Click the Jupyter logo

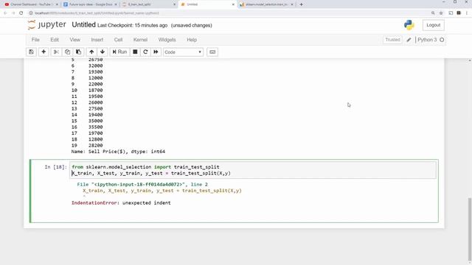[x=46, y=25]
